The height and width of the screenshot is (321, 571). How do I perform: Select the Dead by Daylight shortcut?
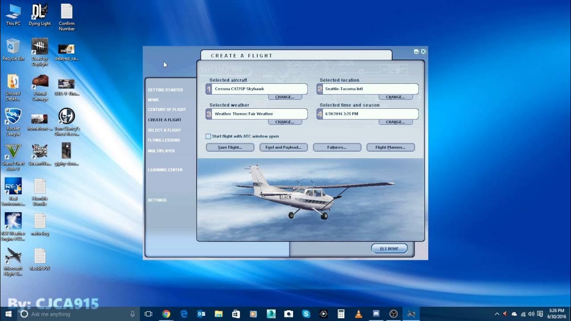[x=40, y=52]
